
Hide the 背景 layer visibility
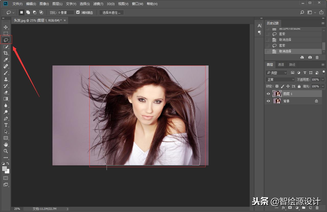tap(268, 101)
